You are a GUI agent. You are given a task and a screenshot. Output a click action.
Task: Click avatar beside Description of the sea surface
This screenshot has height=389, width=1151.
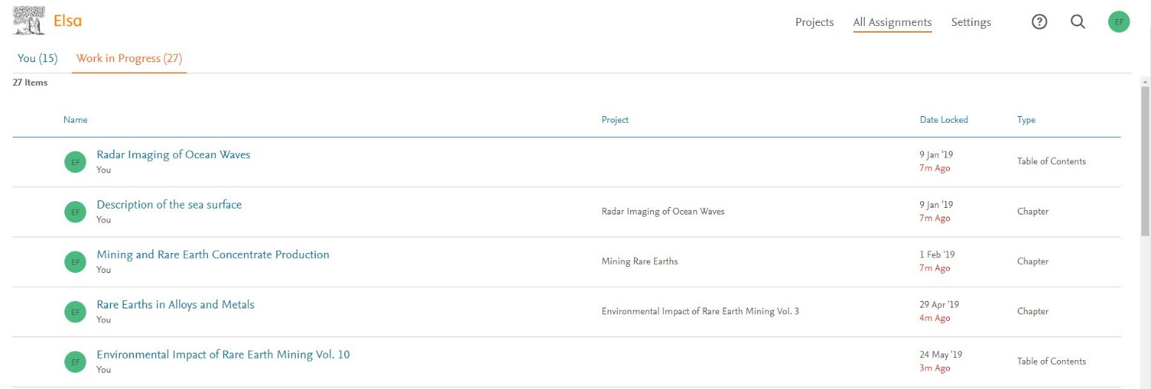75,212
